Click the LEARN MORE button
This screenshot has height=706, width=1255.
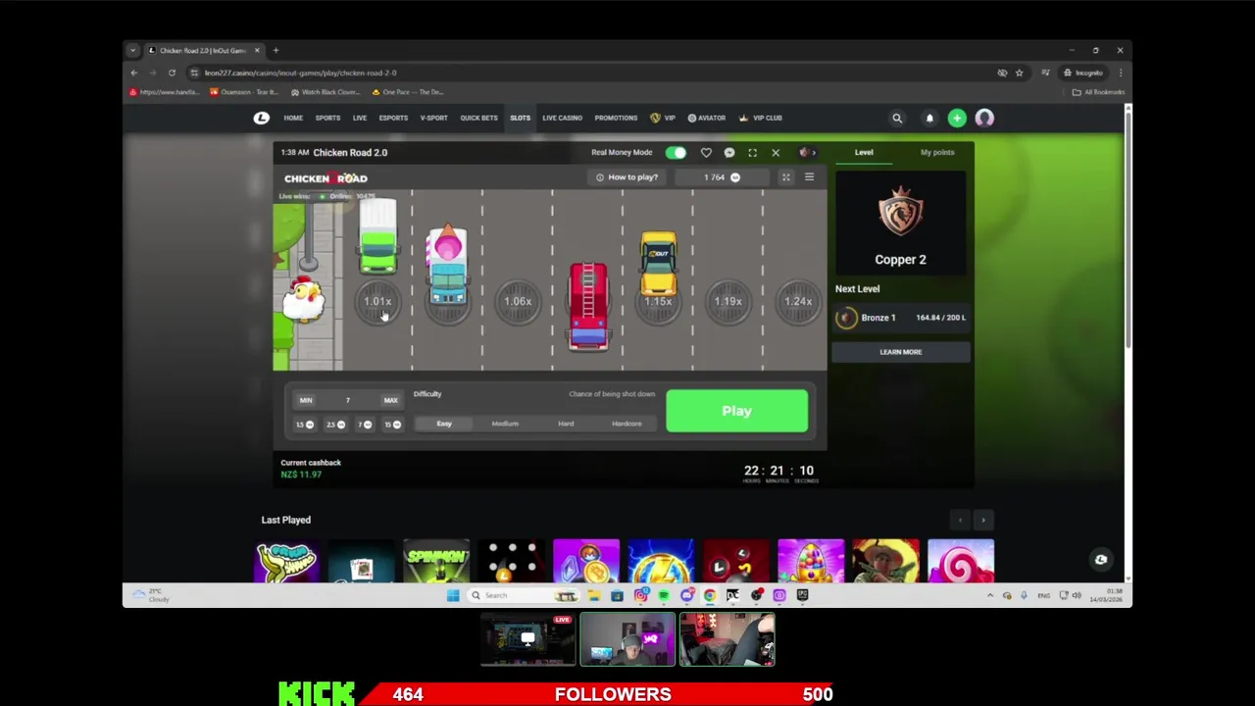coord(900,352)
